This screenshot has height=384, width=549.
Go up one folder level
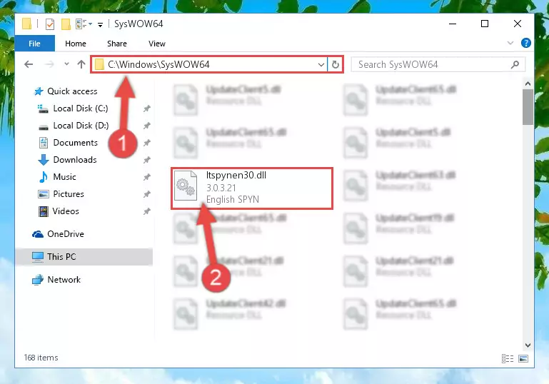click(81, 64)
